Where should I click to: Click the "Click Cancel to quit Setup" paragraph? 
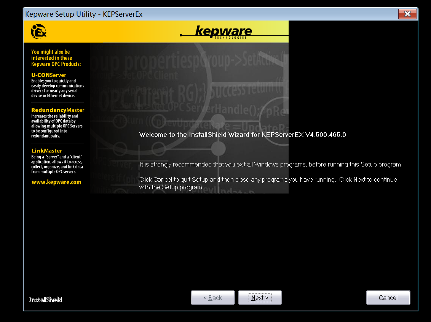(x=268, y=183)
